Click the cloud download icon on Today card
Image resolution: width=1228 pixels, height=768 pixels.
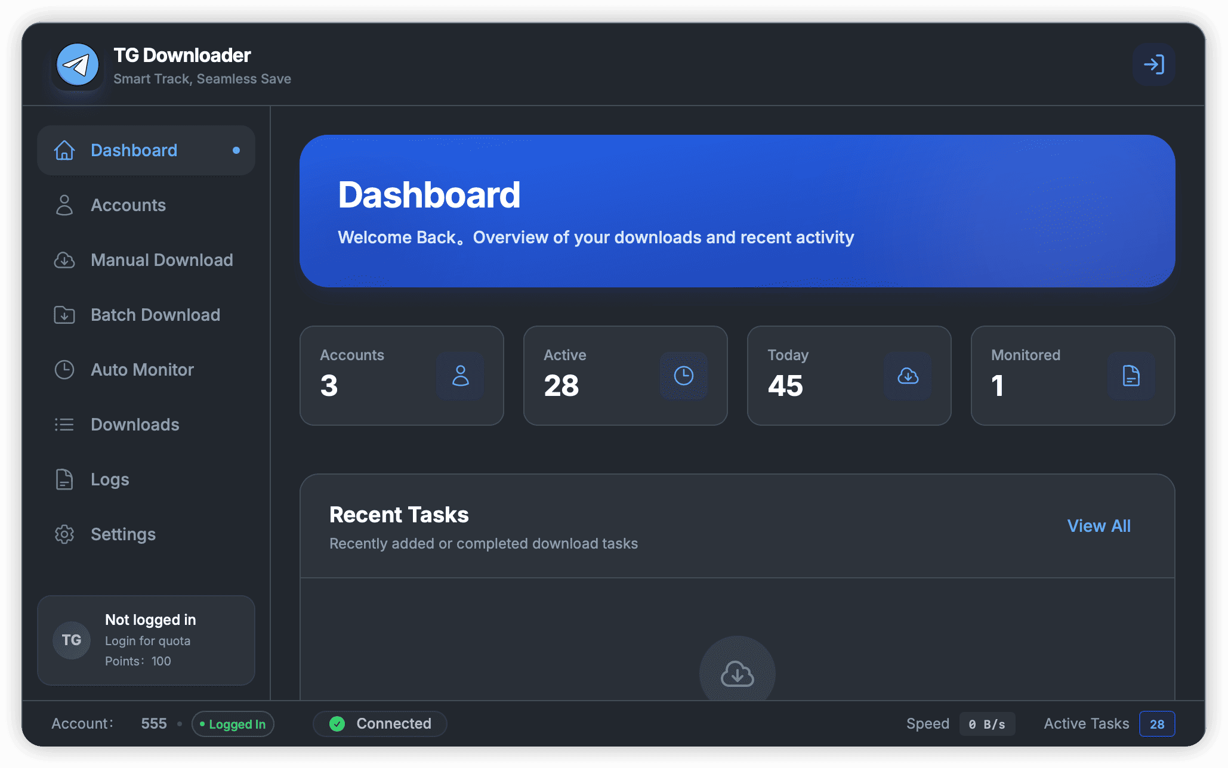pyautogui.click(x=908, y=376)
